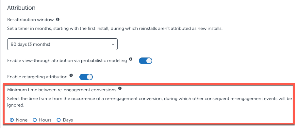Viewport: 296px width, 128px height.
Task: Click the word Hours beside its radio
Action: [45, 120]
